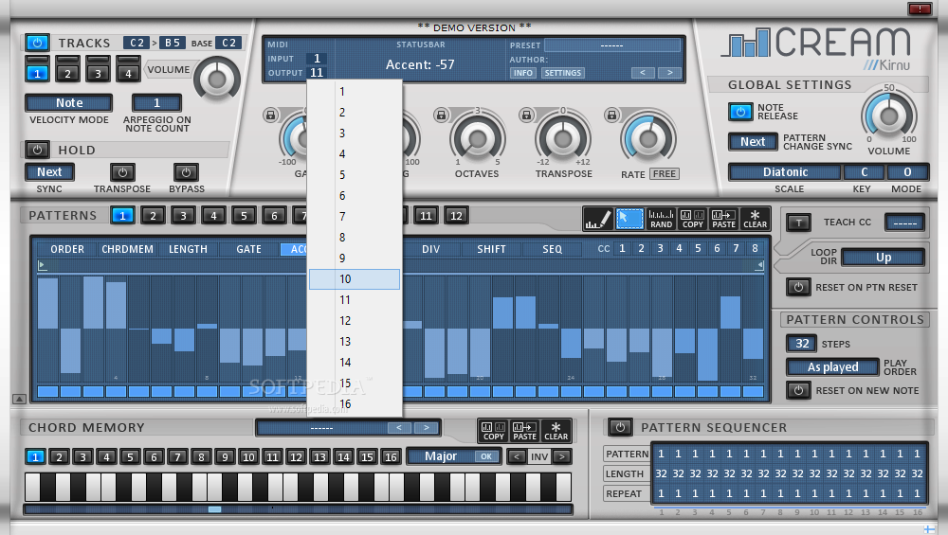Viewport: 948px width, 535px height.
Task: Open the Hold Sync Next dropdown
Action: point(49,172)
